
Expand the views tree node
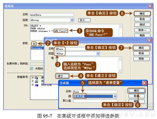coord(33,81)
